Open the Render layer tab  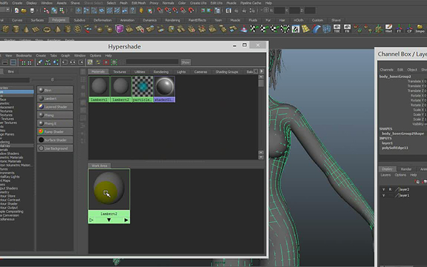click(x=406, y=169)
